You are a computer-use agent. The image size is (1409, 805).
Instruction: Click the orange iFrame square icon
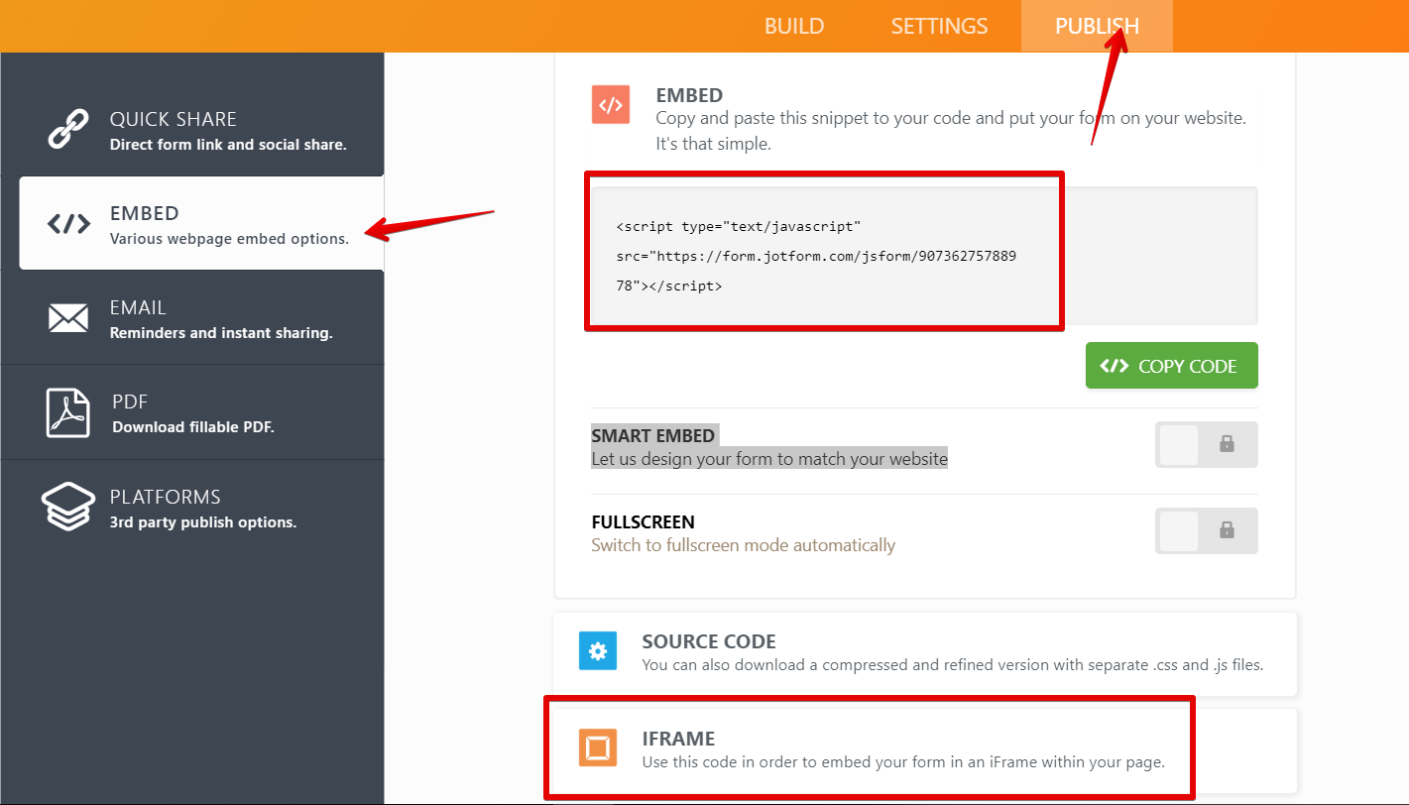coord(598,747)
